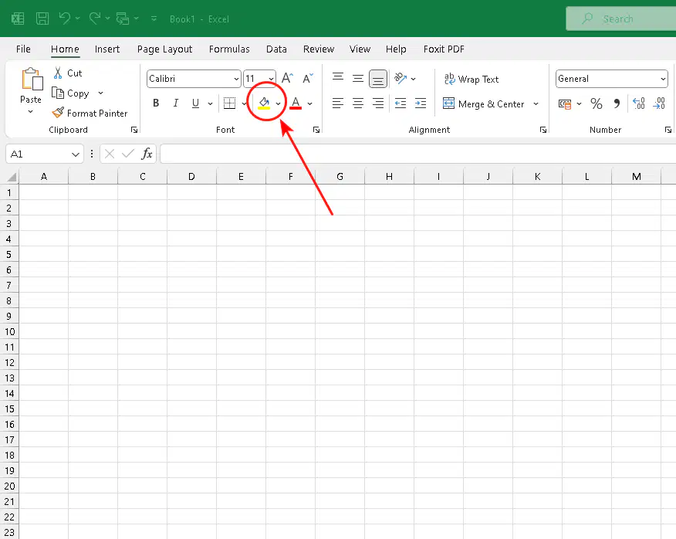Click the Undo icon
The width and height of the screenshot is (676, 539).
click(65, 18)
